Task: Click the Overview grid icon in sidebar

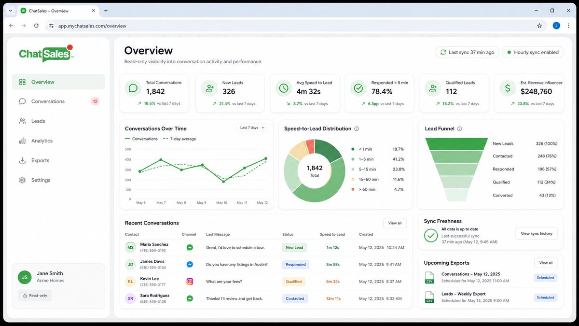Action: pyautogui.click(x=22, y=82)
